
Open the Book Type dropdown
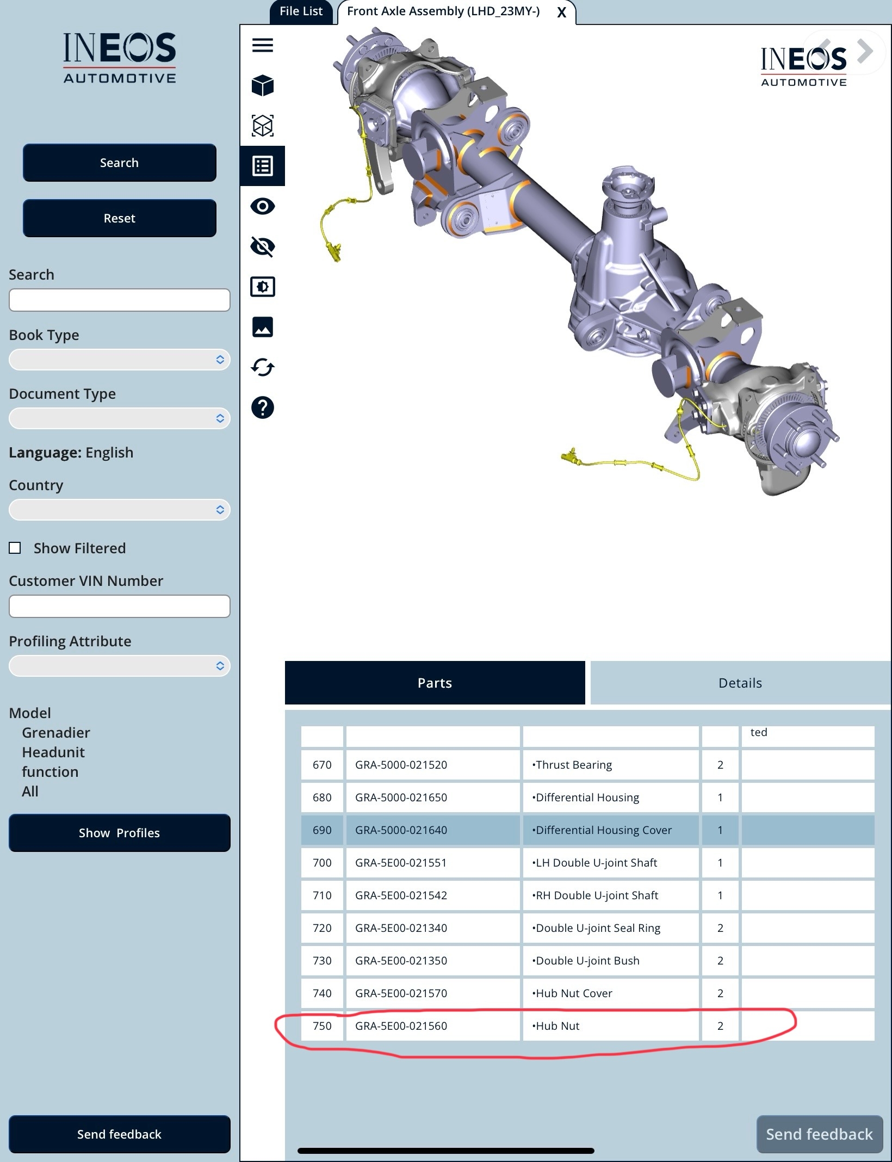pos(119,360)
